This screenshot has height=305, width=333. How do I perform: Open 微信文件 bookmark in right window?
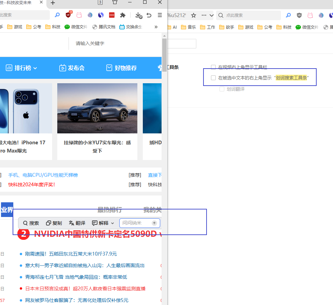(x=307, y=27)
